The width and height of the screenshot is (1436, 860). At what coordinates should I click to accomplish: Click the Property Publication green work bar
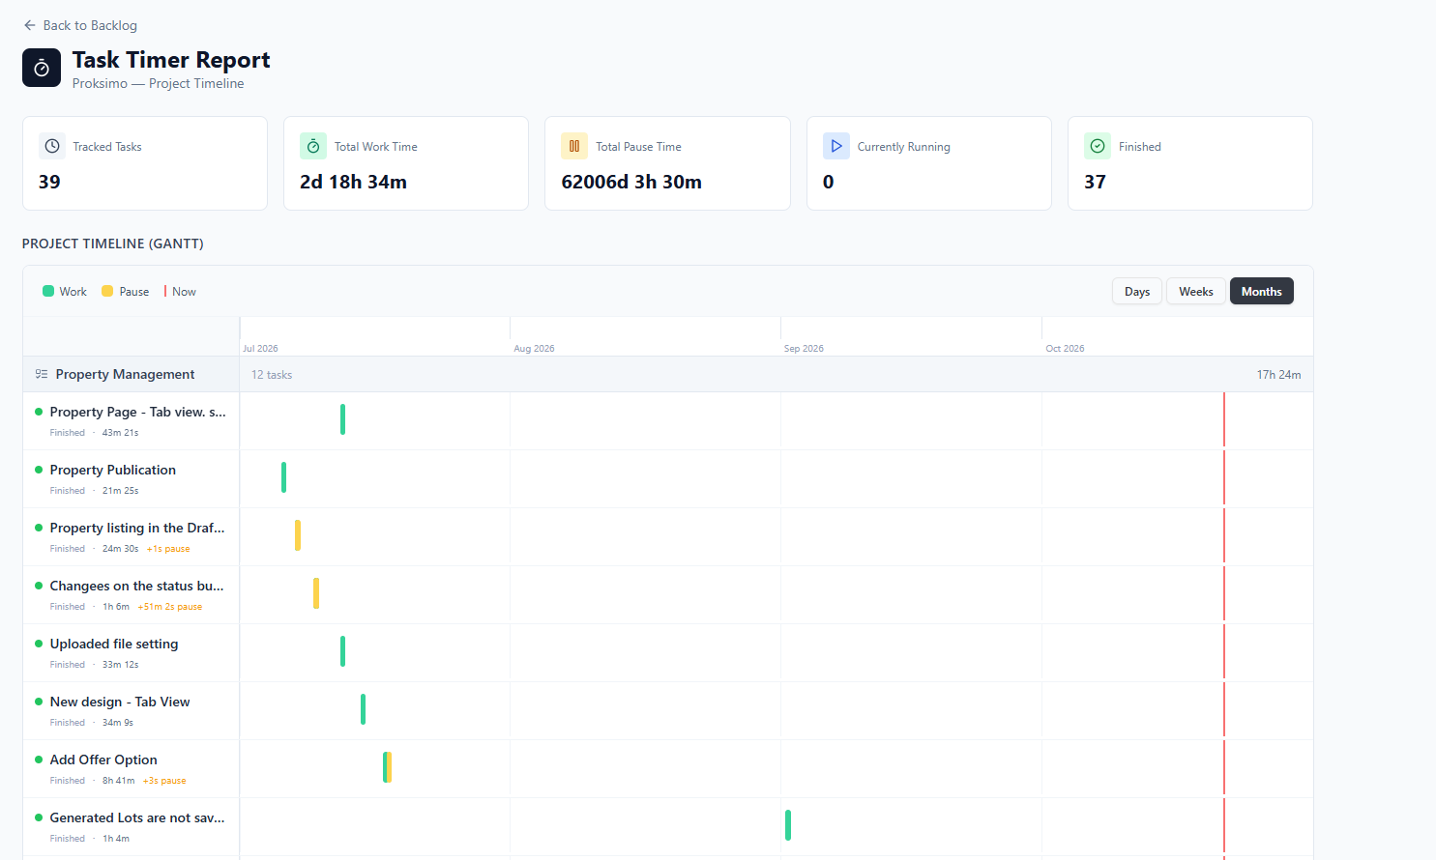pyautogui.click(x=283, y=477)
